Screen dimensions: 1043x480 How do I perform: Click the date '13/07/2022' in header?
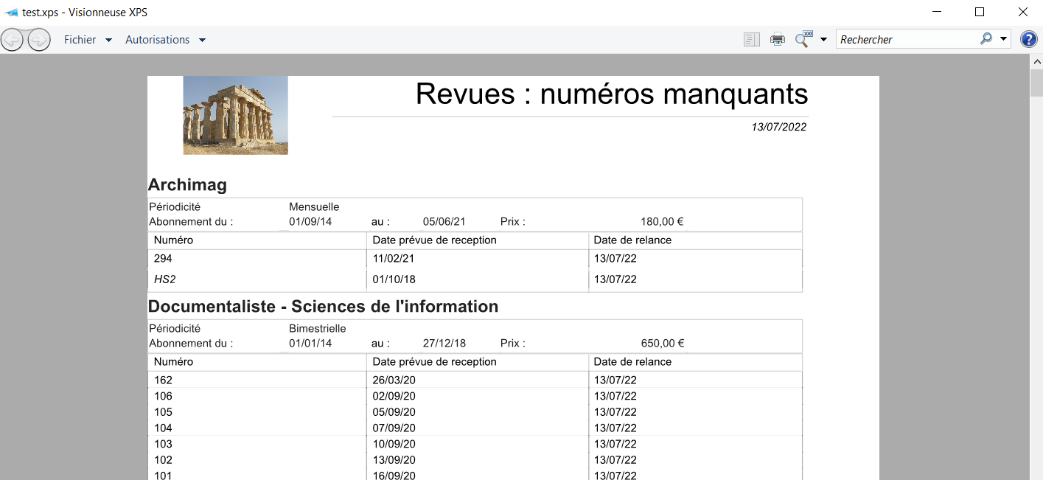[x=778, y=127]
